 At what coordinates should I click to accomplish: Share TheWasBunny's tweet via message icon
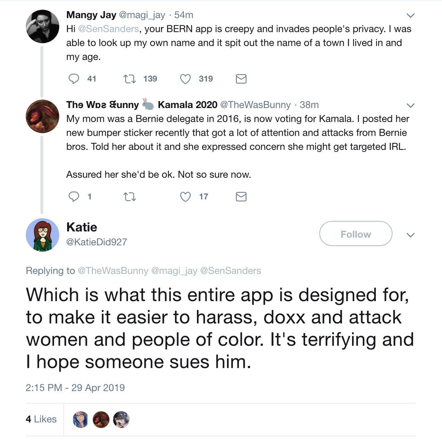coord(241,196)
